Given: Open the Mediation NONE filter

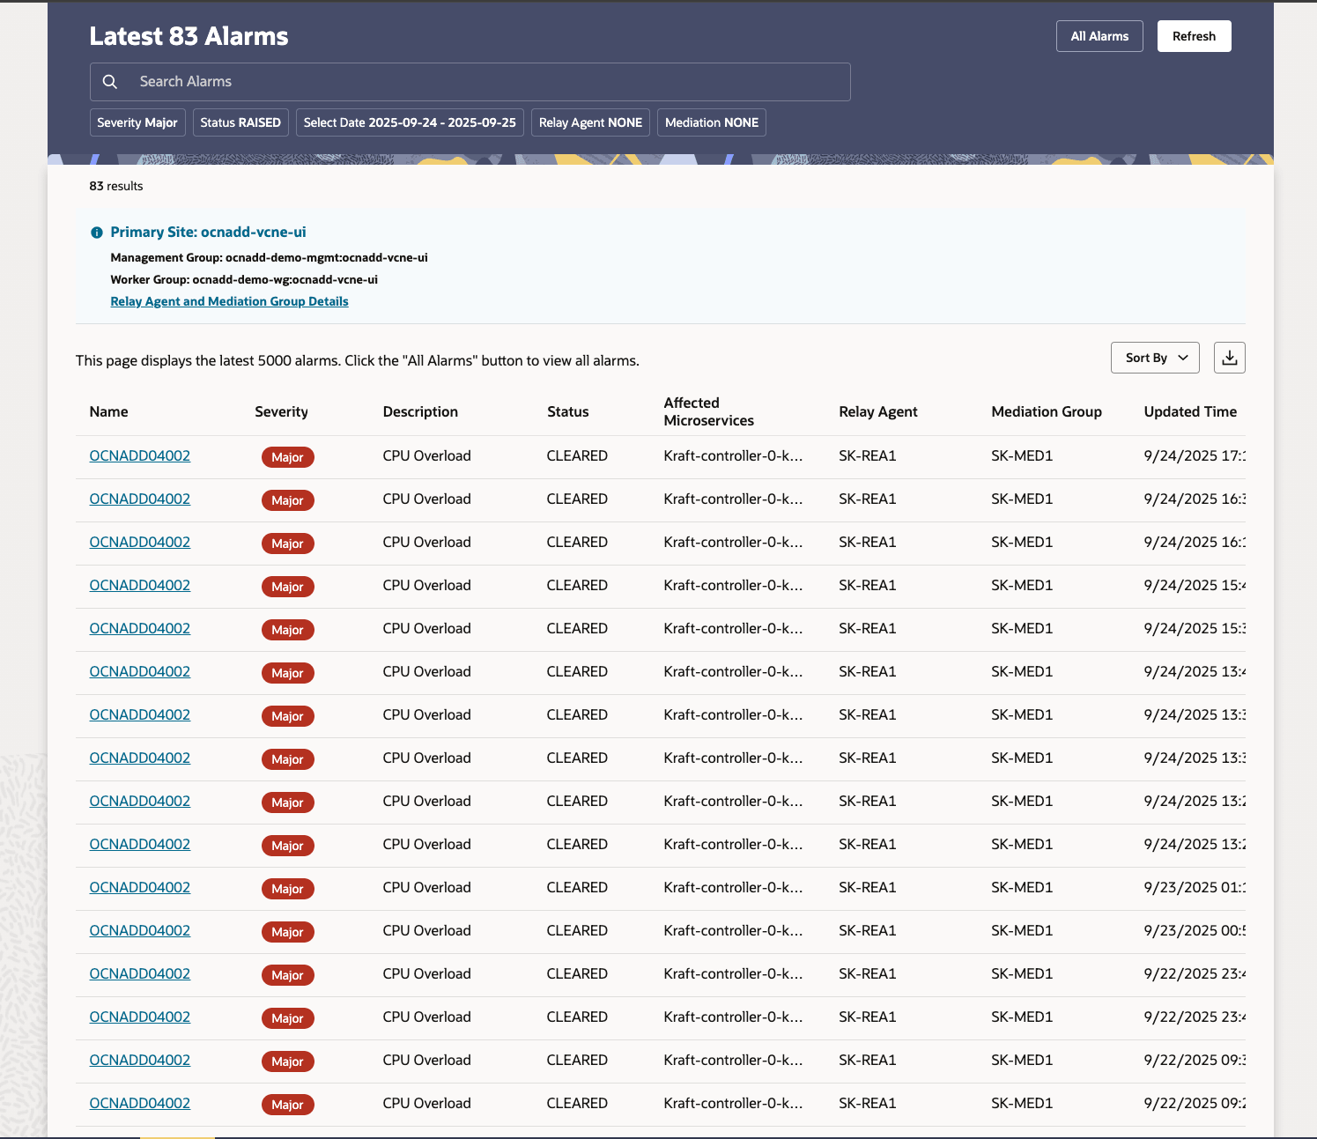Looking at the screenshot, I should tap(711, 122).
